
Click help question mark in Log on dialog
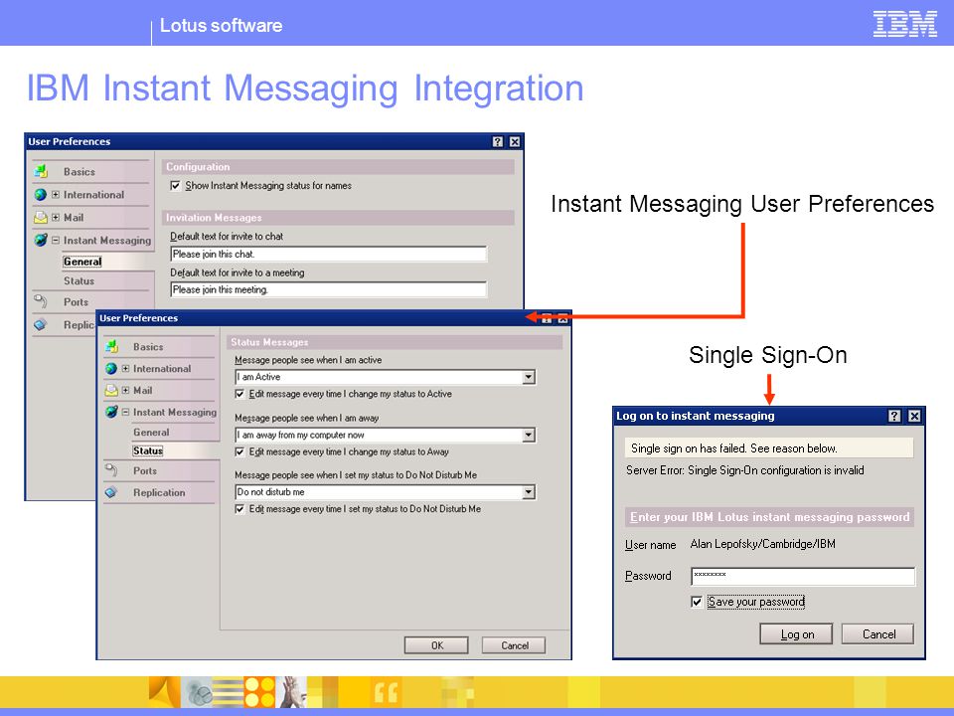893,416
